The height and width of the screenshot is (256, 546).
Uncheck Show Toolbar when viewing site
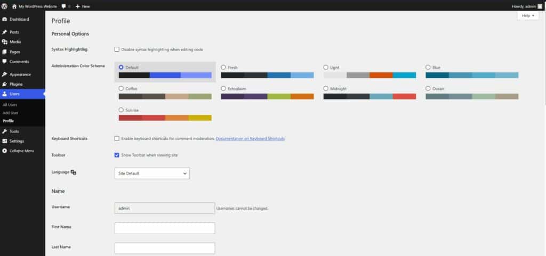click(x=117, y=155)
